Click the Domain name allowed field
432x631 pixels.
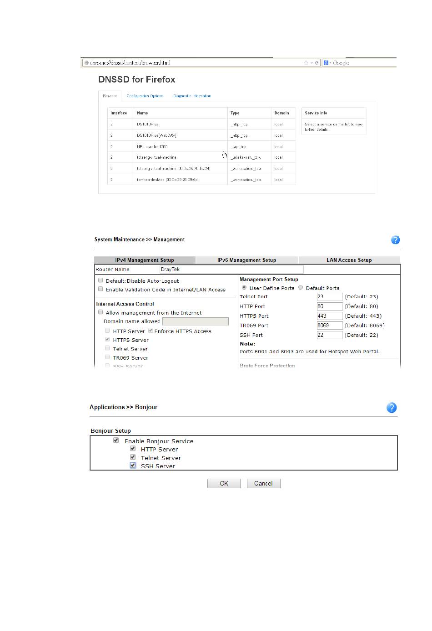point(196,321)
